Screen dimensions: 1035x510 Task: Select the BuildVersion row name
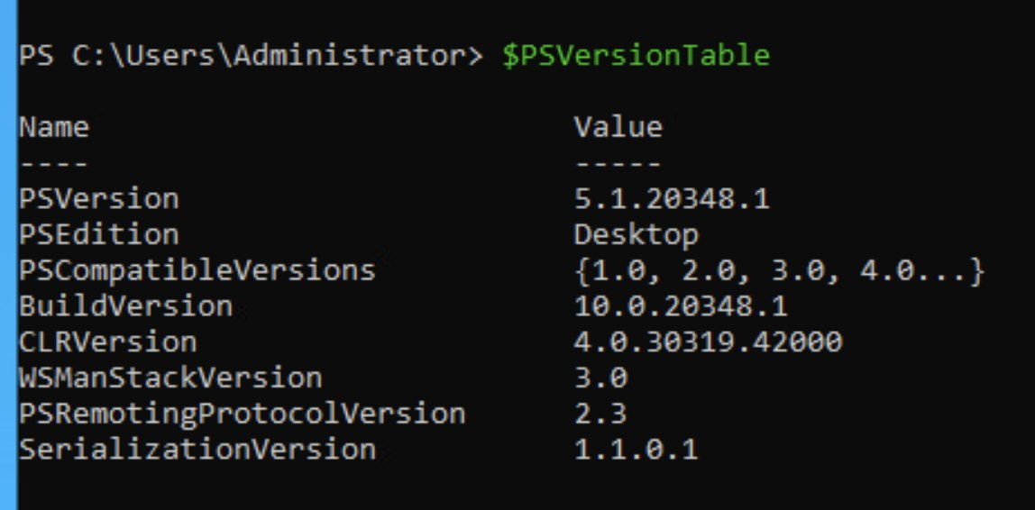click(125, 306)
